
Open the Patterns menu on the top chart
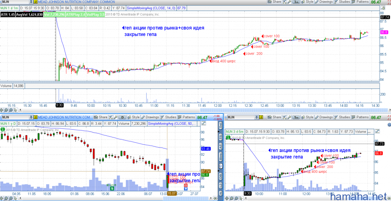pyautogui.click(x=360, y=2)
